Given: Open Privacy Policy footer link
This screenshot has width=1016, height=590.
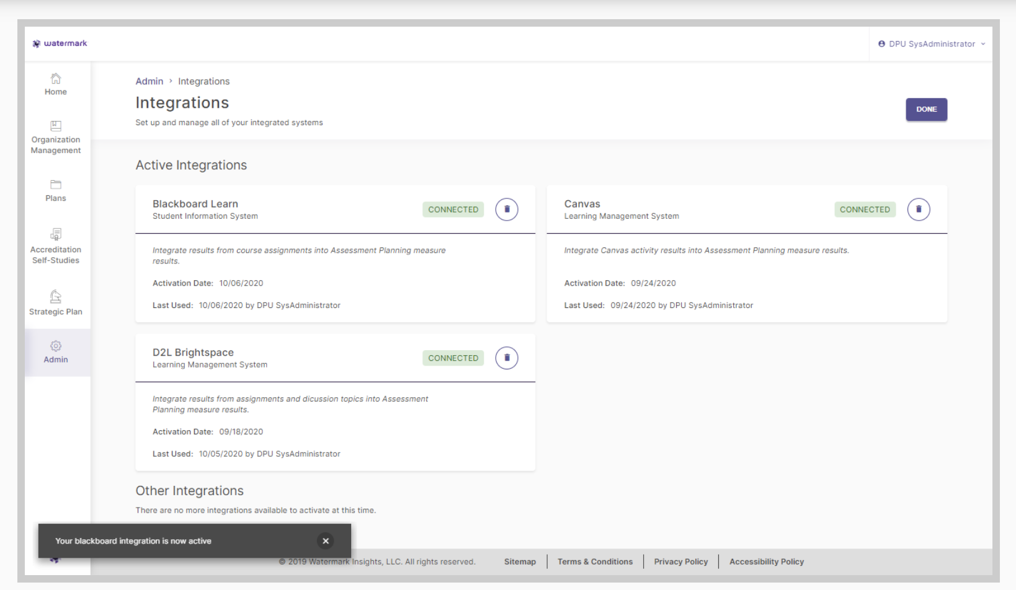Looking at the screenshot, I should [x=681, y=561].
